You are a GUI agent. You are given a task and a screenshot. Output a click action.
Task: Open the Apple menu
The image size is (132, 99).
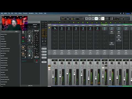pyautogui.click(x=2, y=13)
